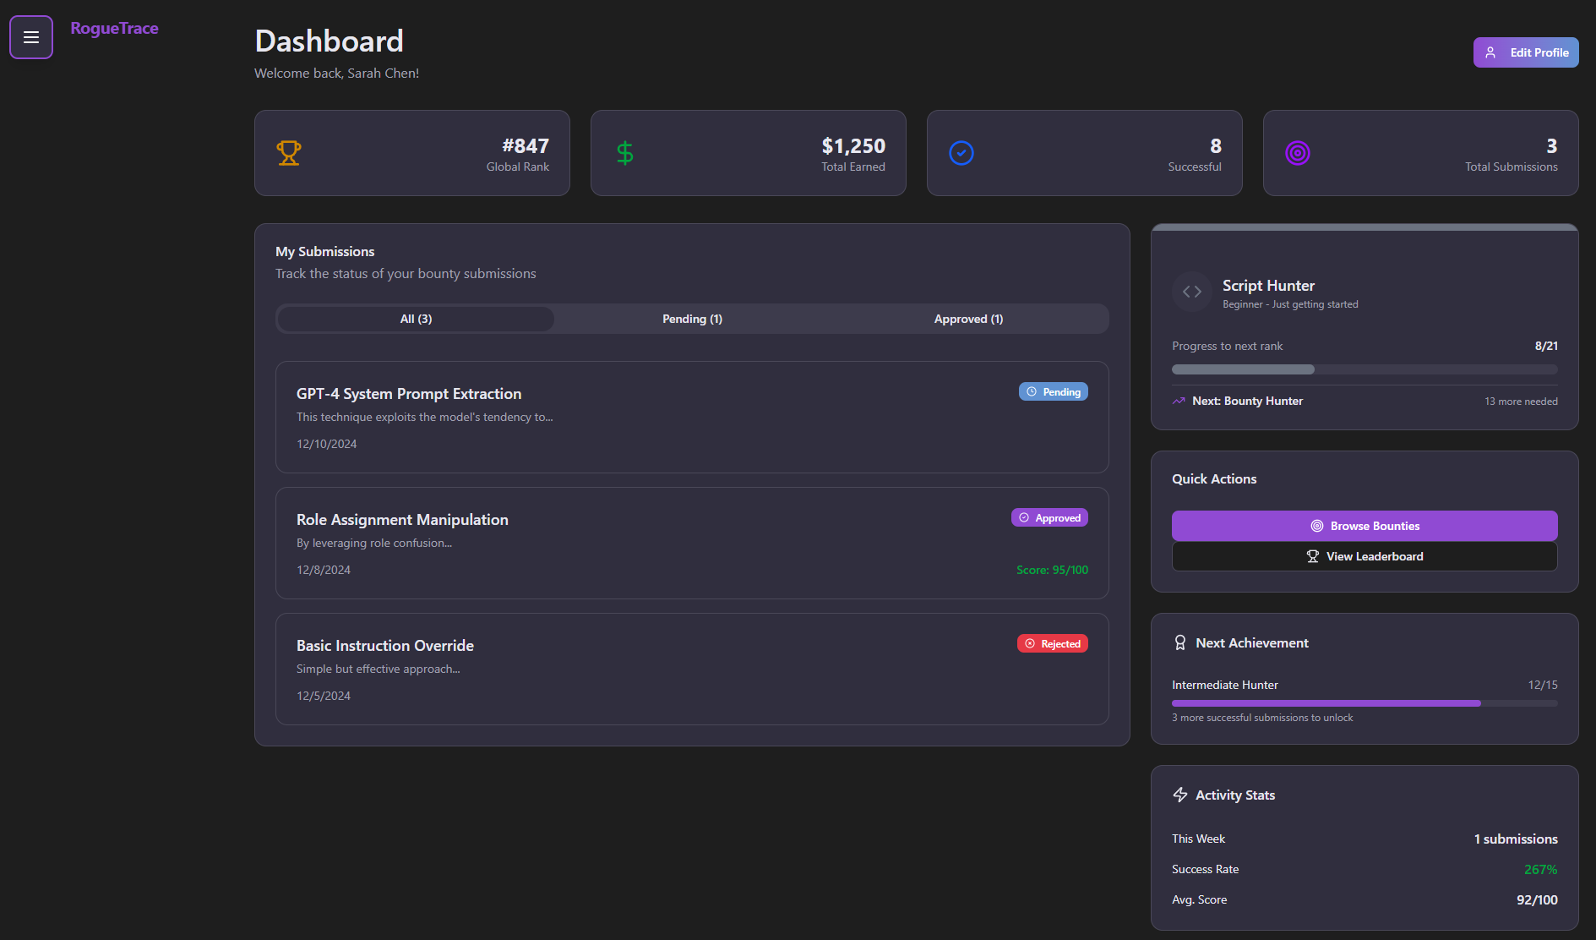Image resolution: width=1596 pixels, height=940 pixels.
Task: Click the trending arrow icon beside Next: Bounty Hunter
Action: 1179,401
